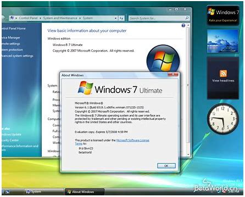Click the Internet Explorer quick launch icon
The width and height of the screenshot is (245, 197).
(8, 192)
